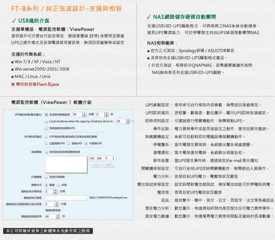This screenshot has height=240, width=275.
Task: Choose the 關機 shutdown-mode radio button
Action: pos(46,185)
